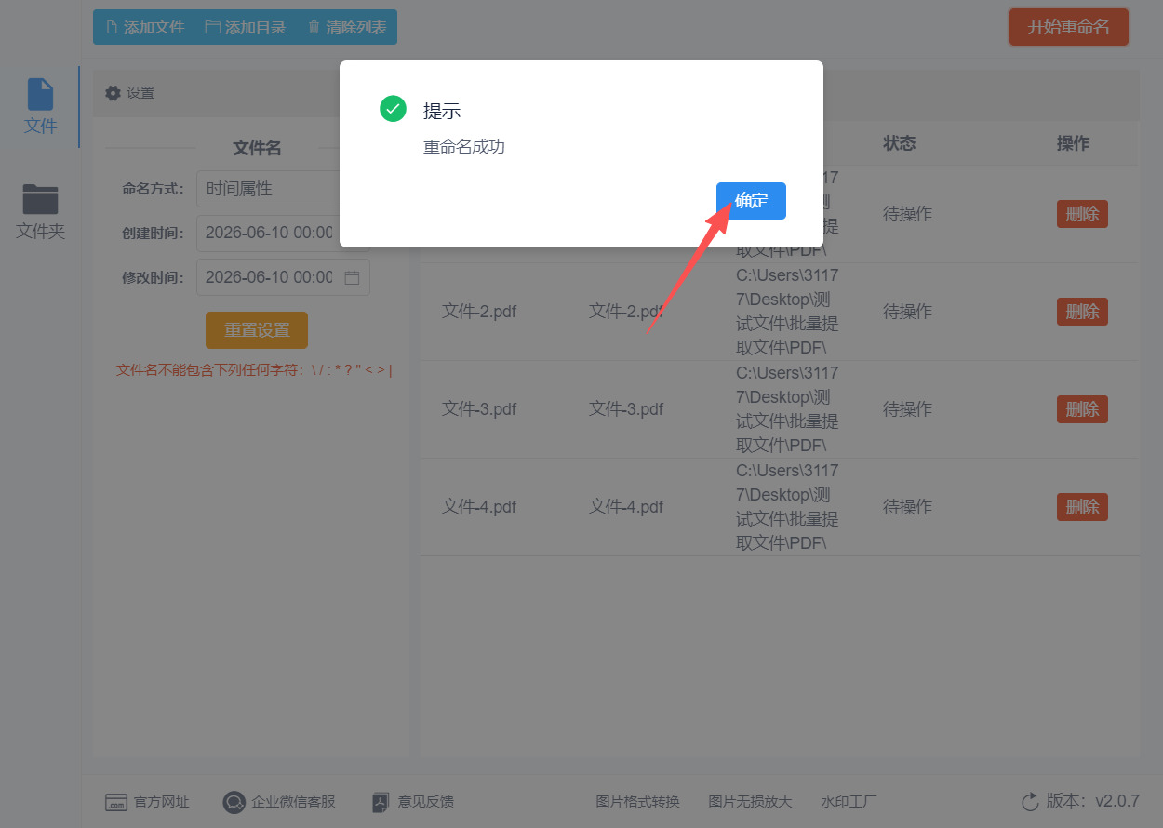The height and width of the screenshot is (828, 1163).
Task: Open the calendar icon for 修改时间
Action: tap(352, 277)
